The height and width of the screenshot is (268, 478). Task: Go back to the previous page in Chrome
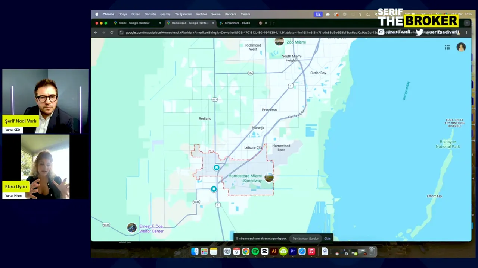coord(96,32)
